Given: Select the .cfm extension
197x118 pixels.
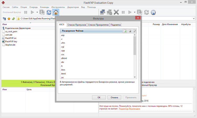Looking at the screenshot, I should pyautogui.click(x=63, y=43).
